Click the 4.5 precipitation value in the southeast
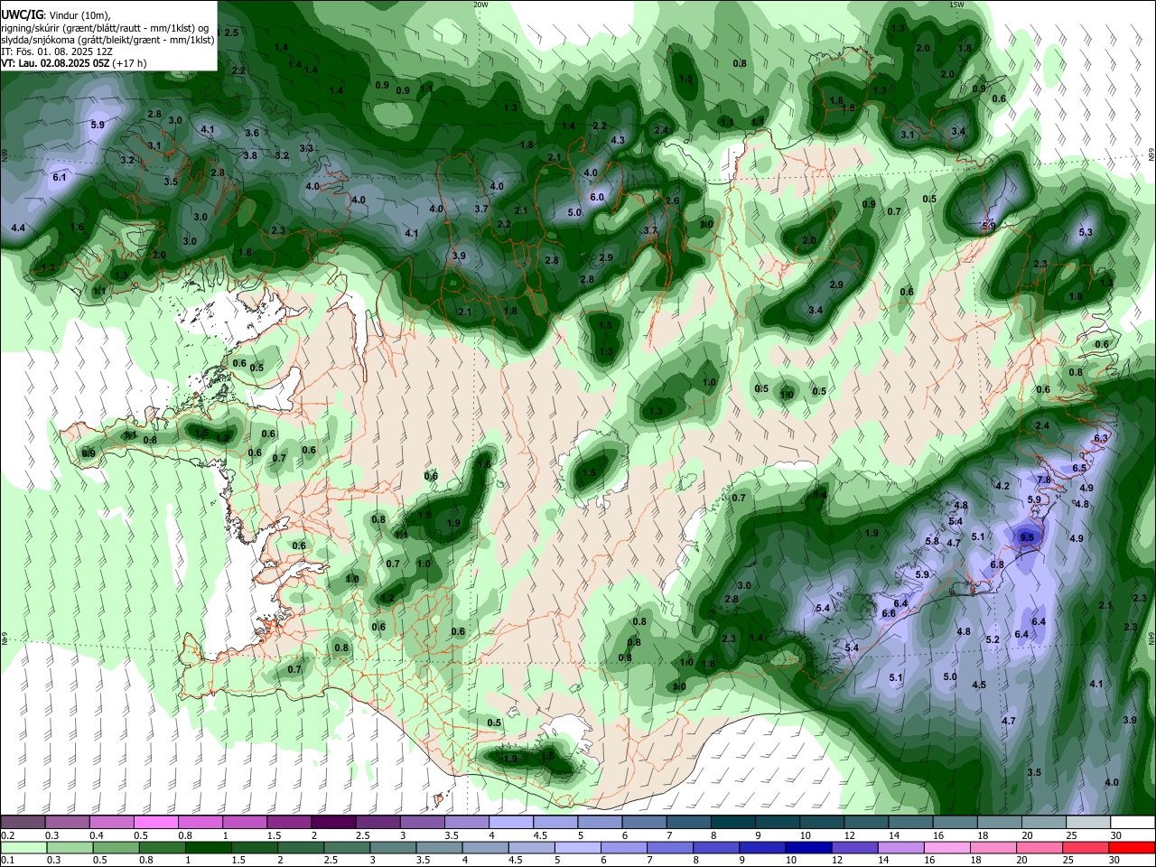The image size is (1156, 867). click(x=979, y=685)
